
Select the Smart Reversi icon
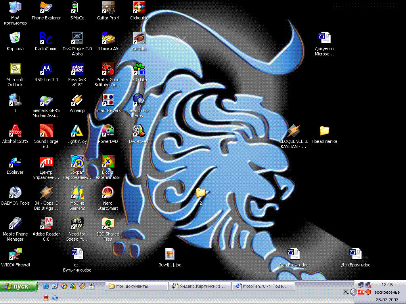(108, 100)
